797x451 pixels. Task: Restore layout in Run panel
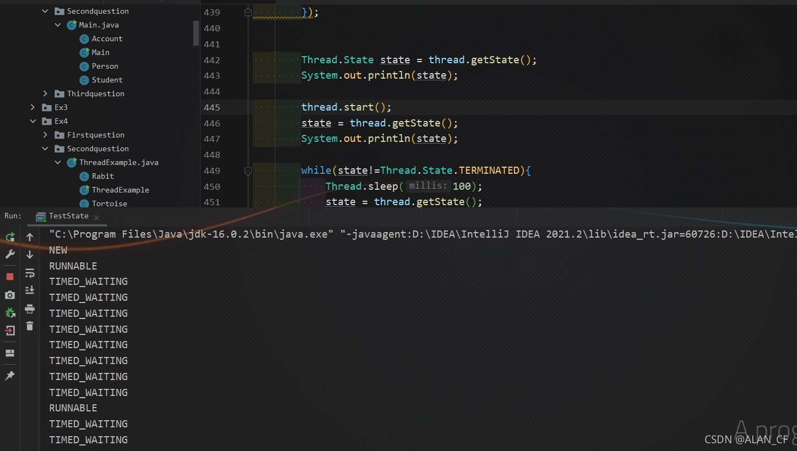tap(10, 353)
